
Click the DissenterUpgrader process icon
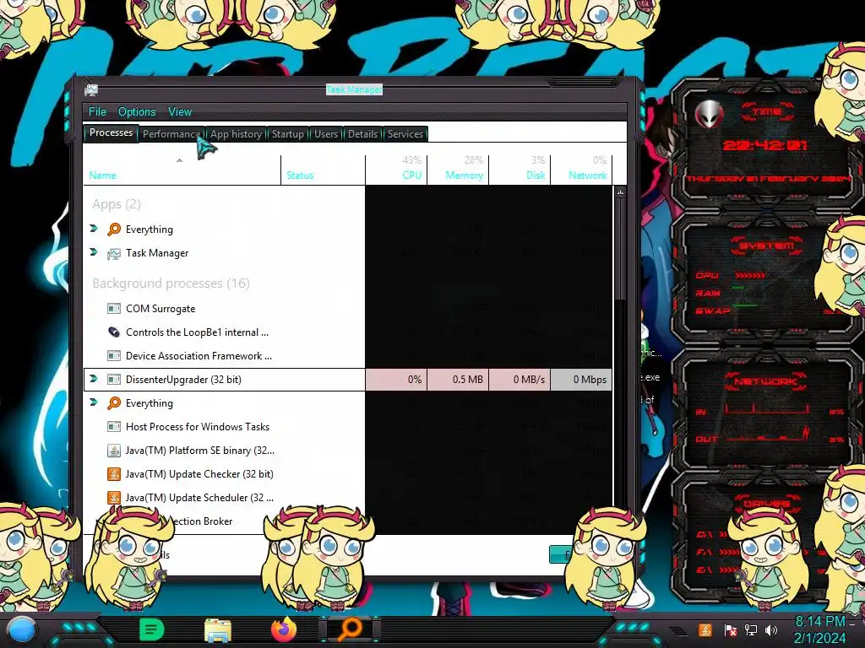pos(114,380)
